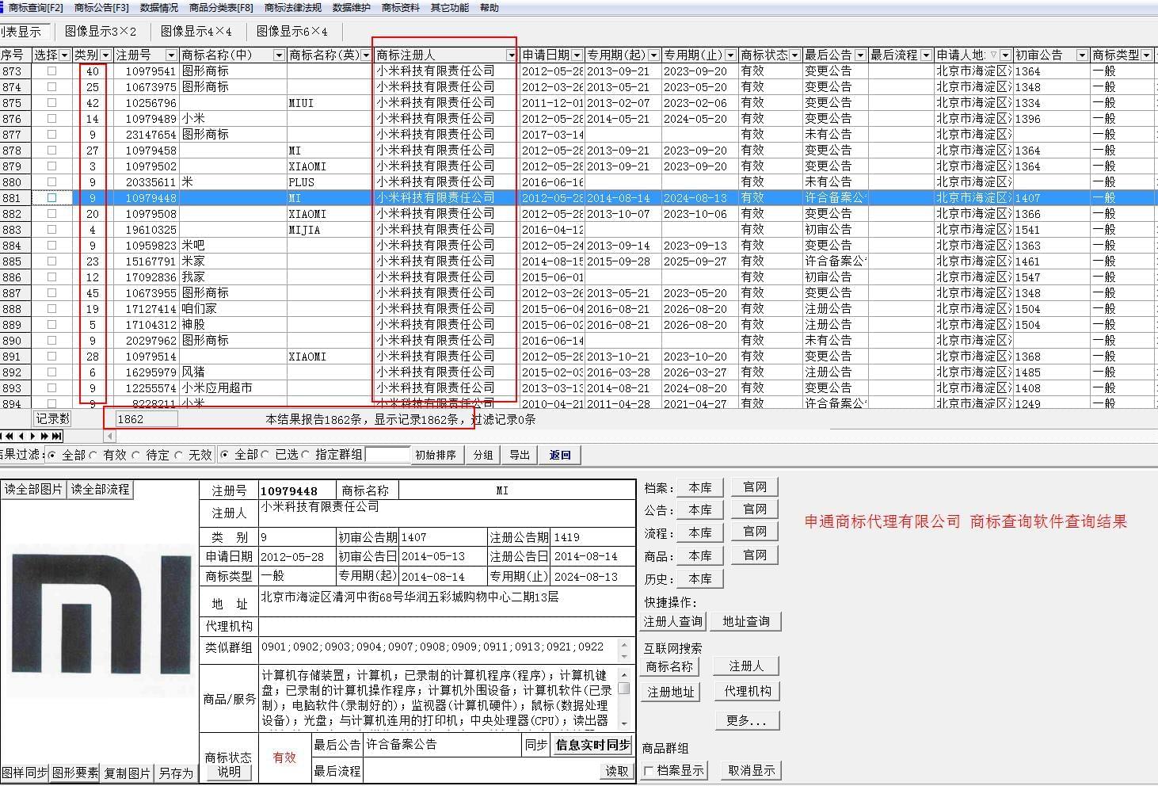
Task: Open the 商标名称(英) column dropdown
Action: tap(366, 55)
